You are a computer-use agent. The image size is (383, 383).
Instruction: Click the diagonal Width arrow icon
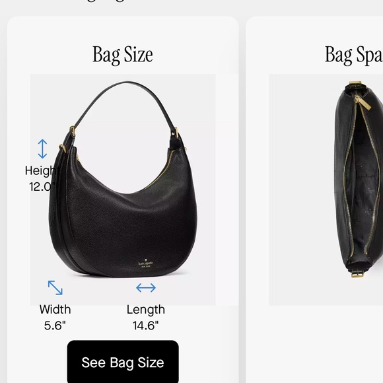(55, 287)
